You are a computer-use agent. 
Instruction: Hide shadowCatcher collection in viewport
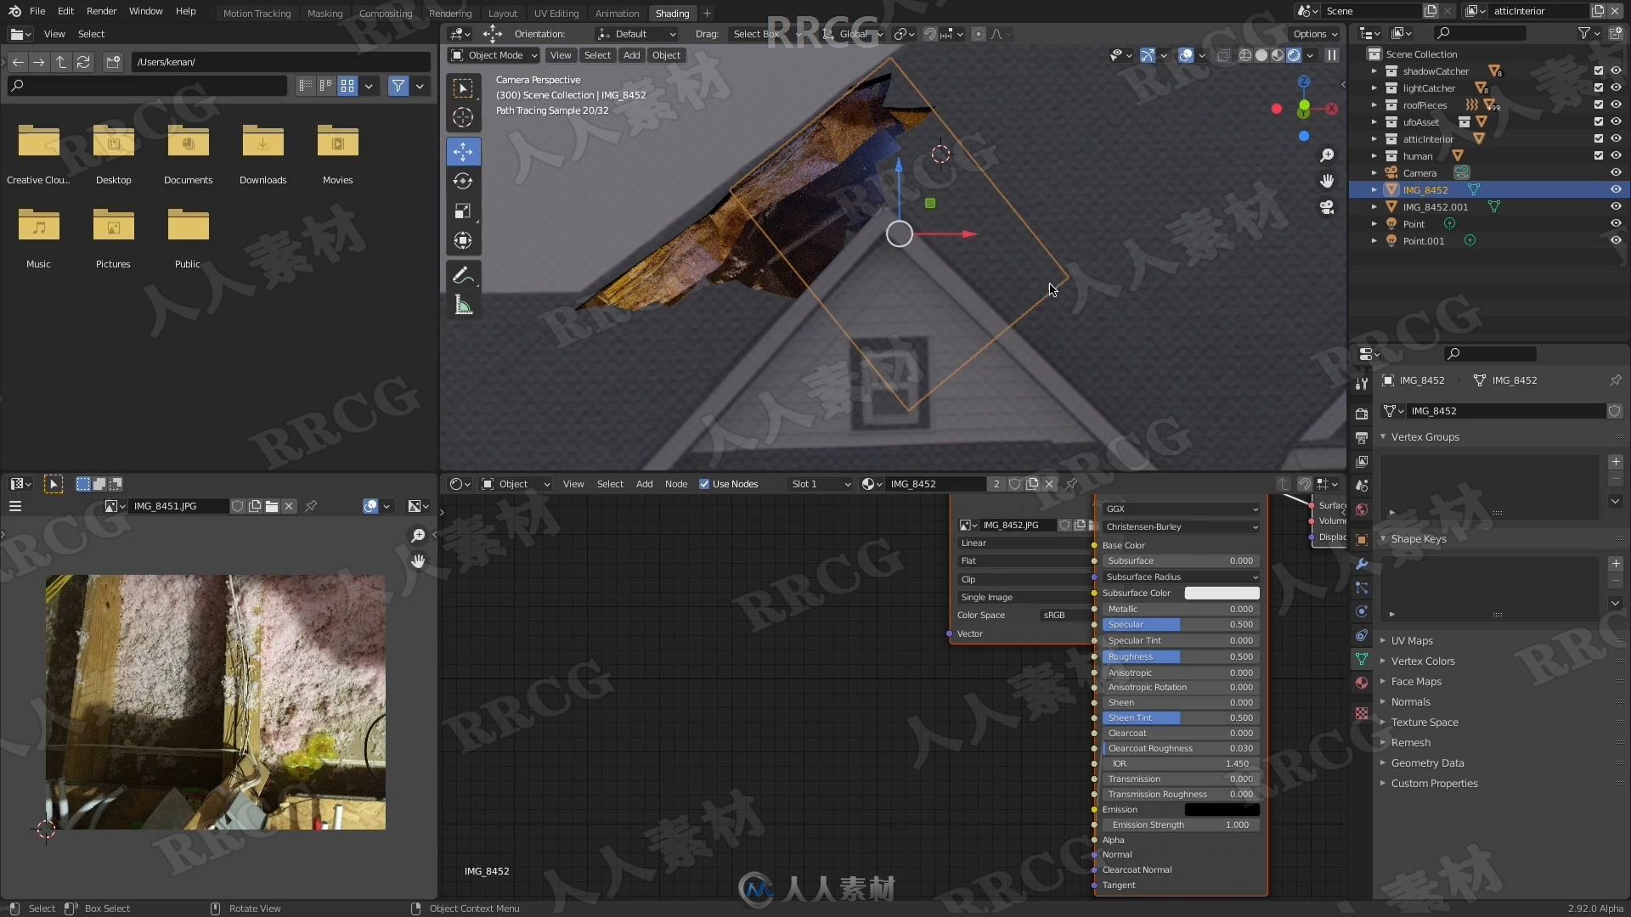click(1616, 71)
